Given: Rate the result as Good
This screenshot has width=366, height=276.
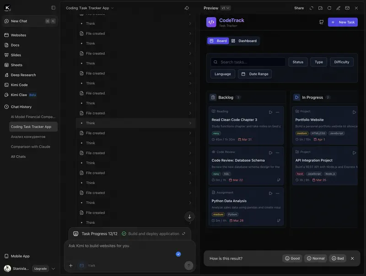Looking at the screenshot, I should [x=292, y=258].
